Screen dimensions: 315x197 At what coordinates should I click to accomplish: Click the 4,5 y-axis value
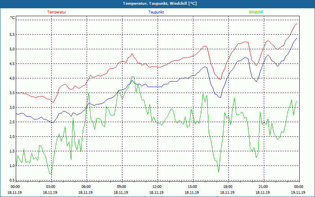(12, 64)
